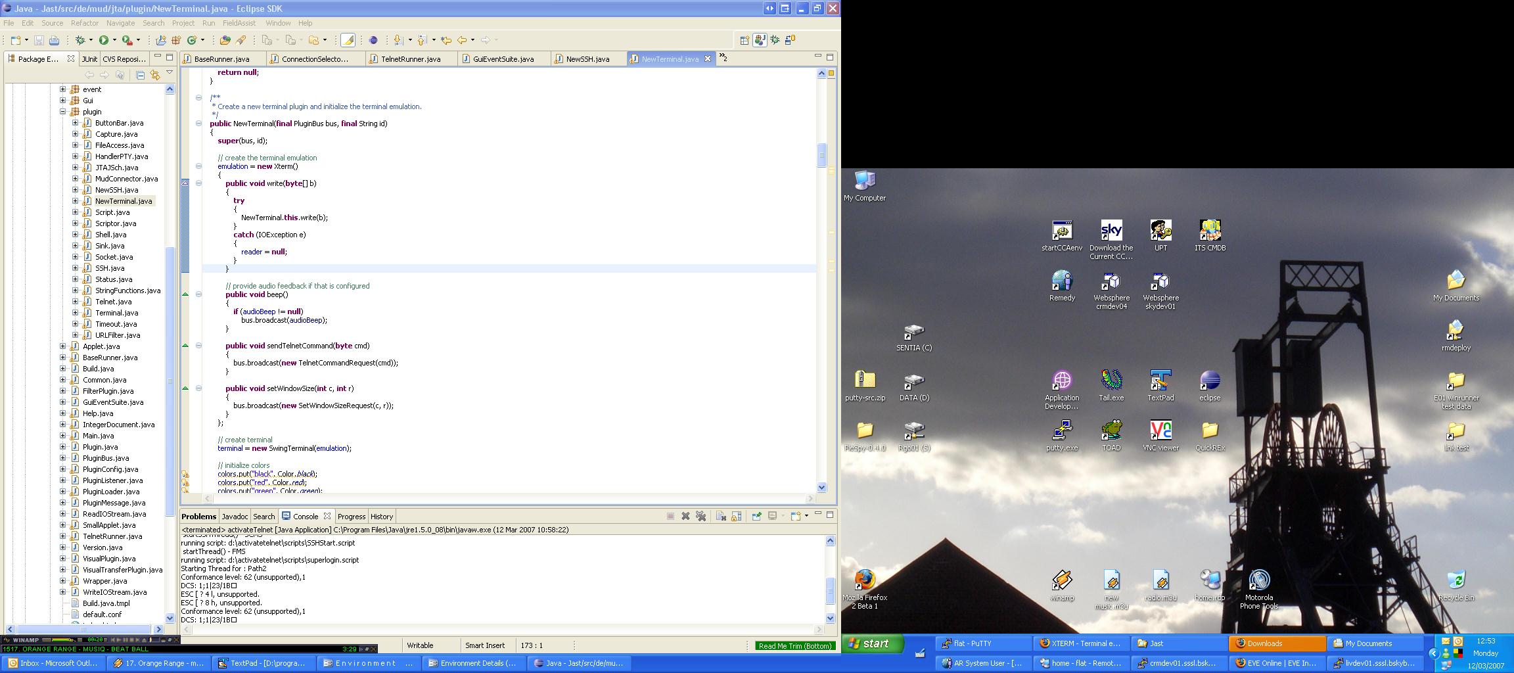The width and height of the screenshot is (1514, 673).
Task: Open the dropdown arrow beside the Run button
Action: click(114, 40)
